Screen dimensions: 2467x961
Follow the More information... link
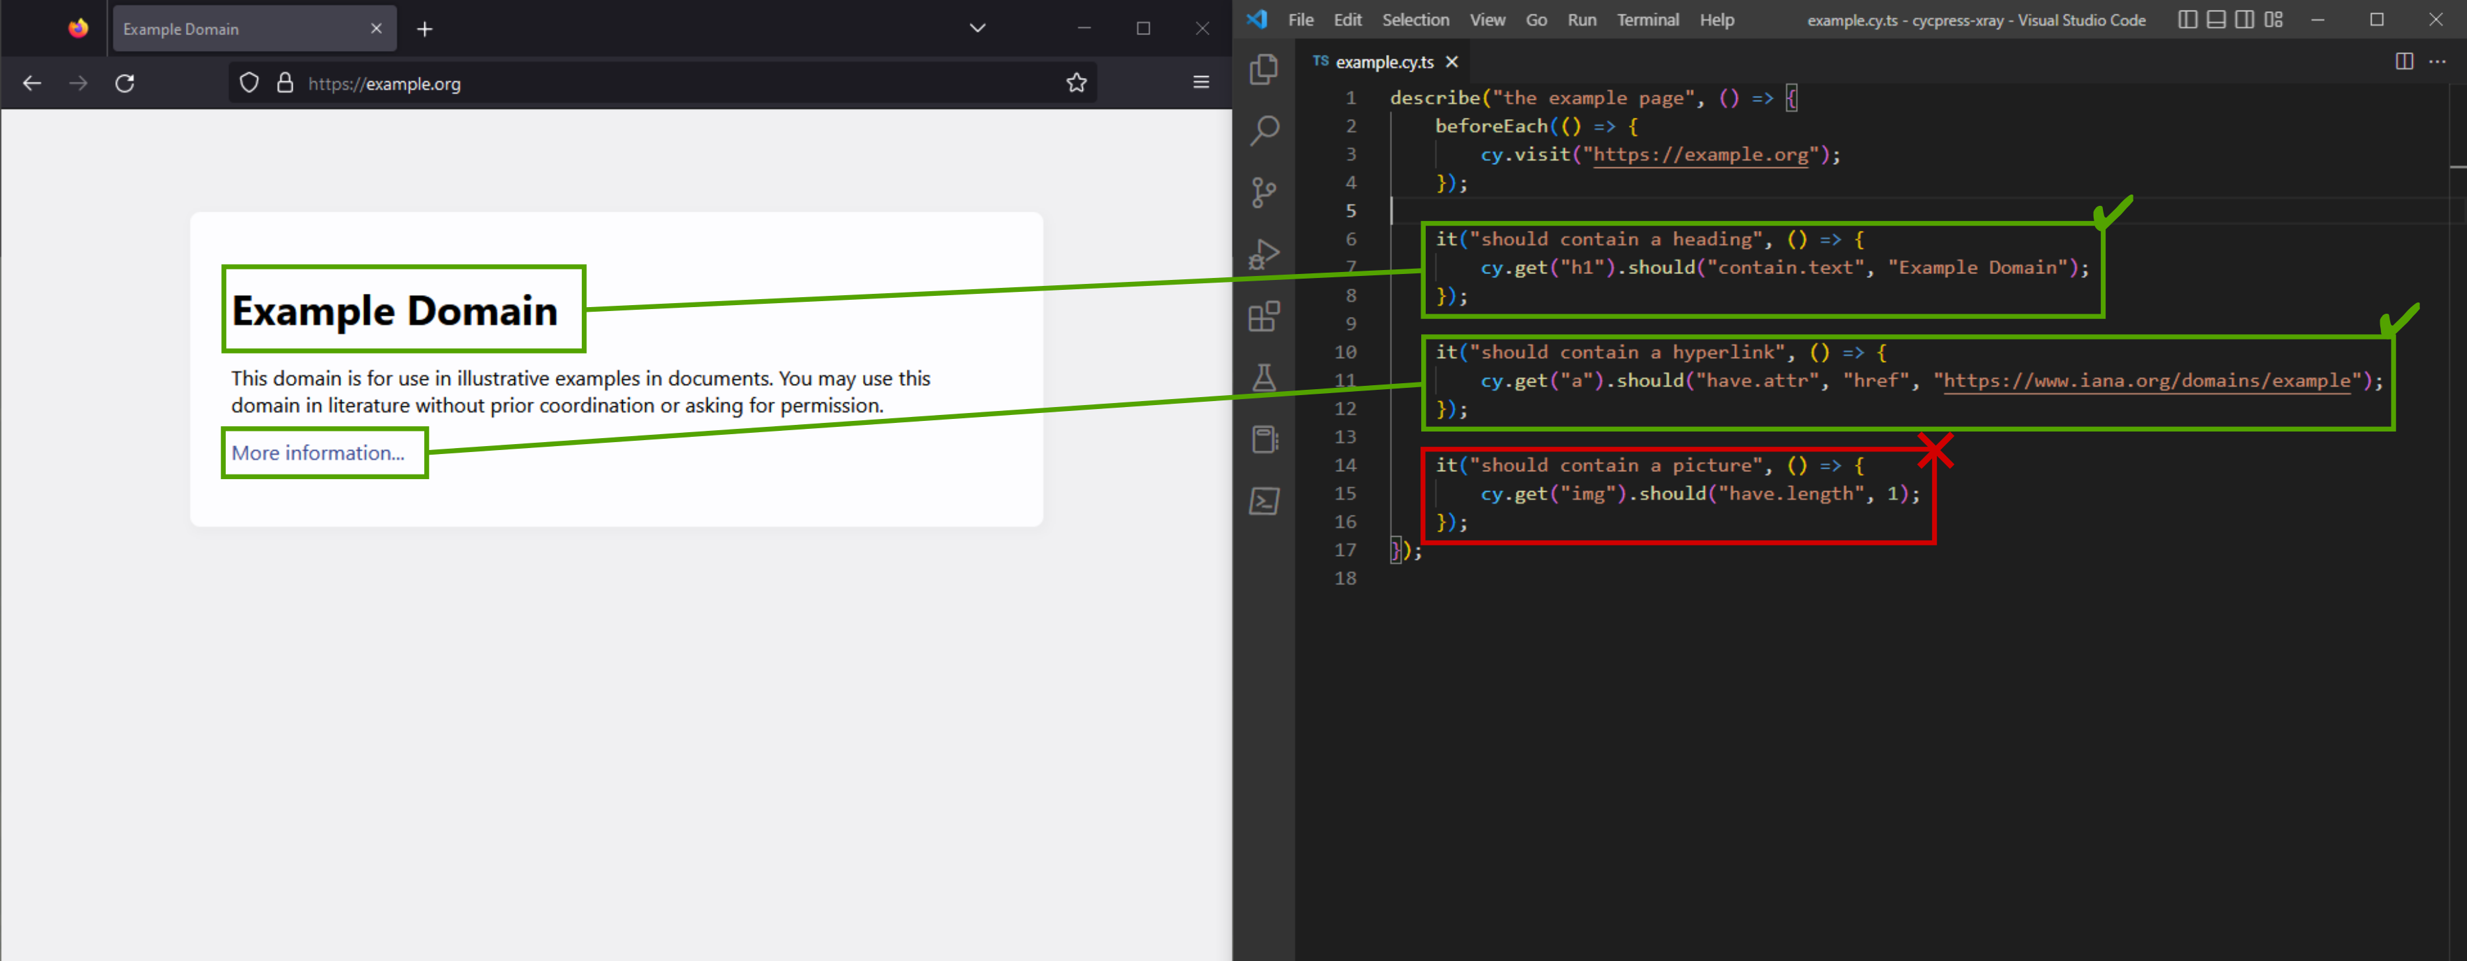click(318, 453)
